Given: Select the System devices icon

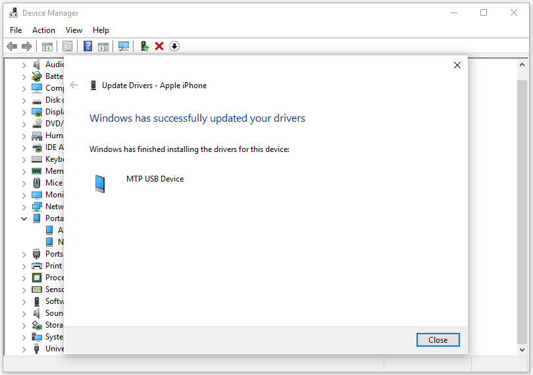Looking at the screenshot, I should (x=37, y=337).
